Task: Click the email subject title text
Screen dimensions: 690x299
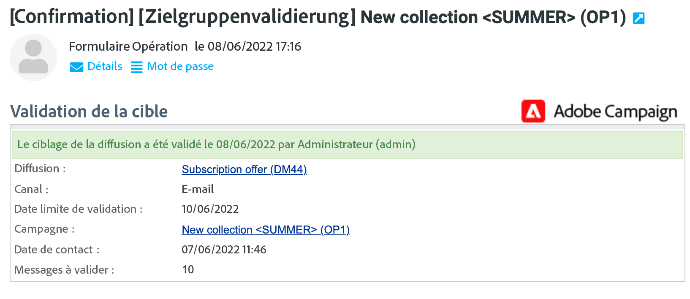Action: coord(318,17)
